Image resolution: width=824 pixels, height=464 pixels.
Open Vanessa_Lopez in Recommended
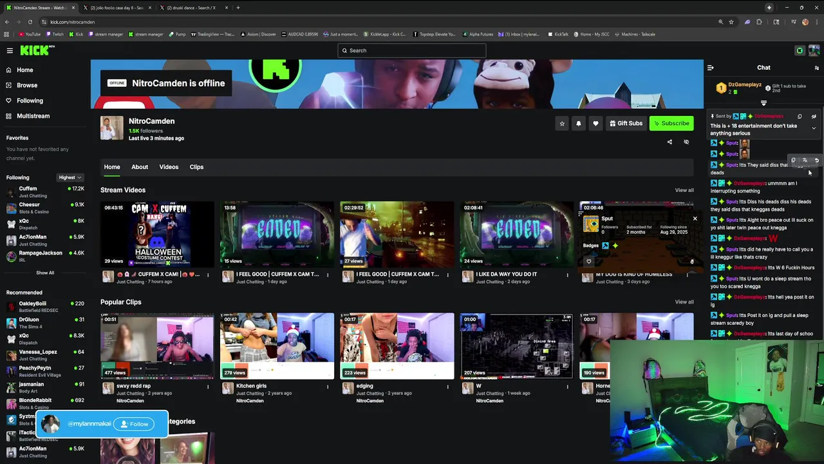(x=45, y=355)
